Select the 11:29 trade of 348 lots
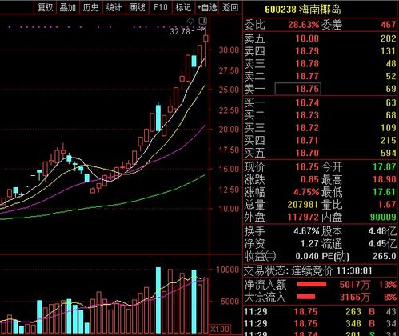The image size is (399, 336). click(320, 324)
